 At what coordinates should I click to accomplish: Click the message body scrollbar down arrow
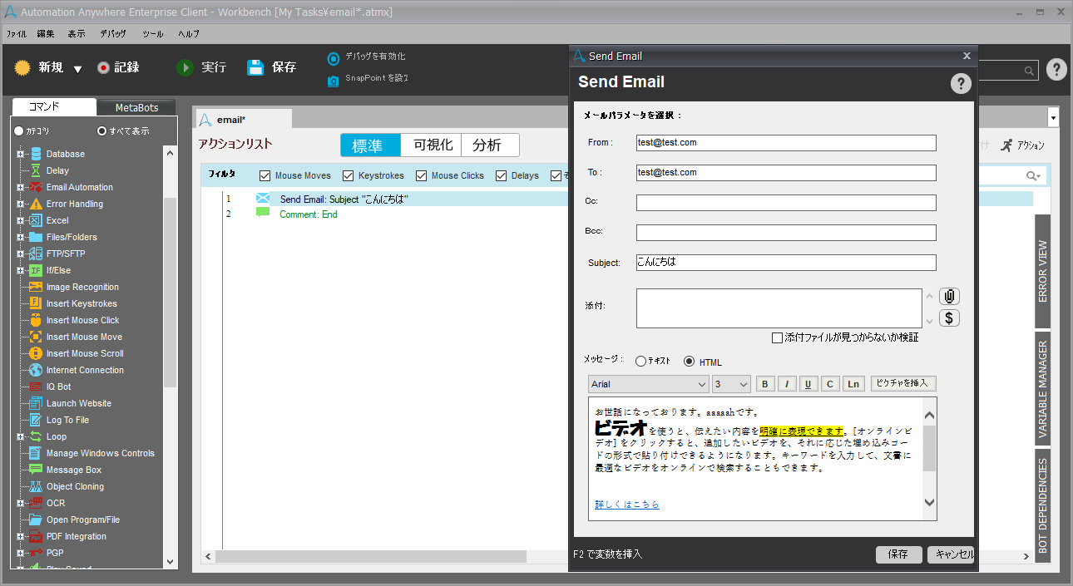tap(930, 502)
